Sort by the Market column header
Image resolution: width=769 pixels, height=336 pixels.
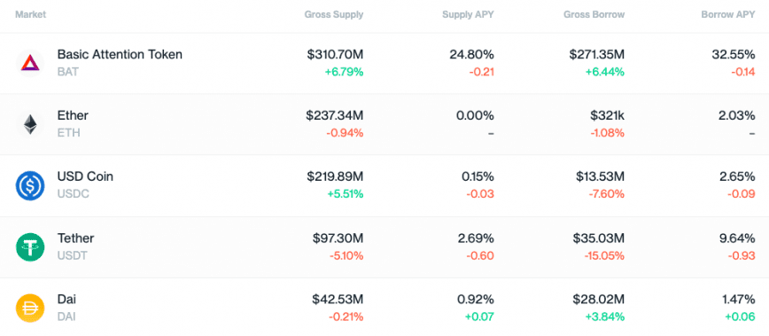tap(30, 15)
